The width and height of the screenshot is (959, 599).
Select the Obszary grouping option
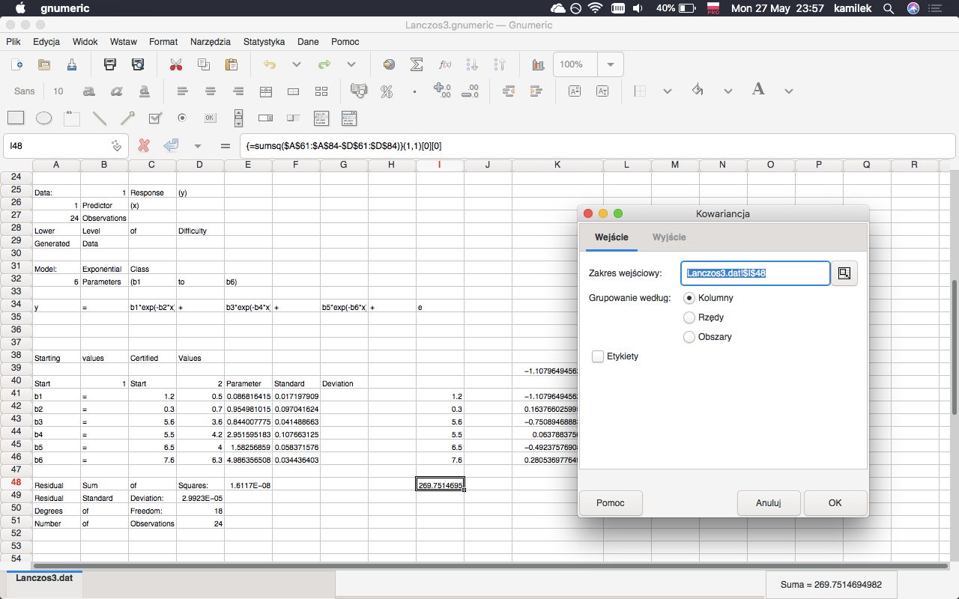pos(689,337)
